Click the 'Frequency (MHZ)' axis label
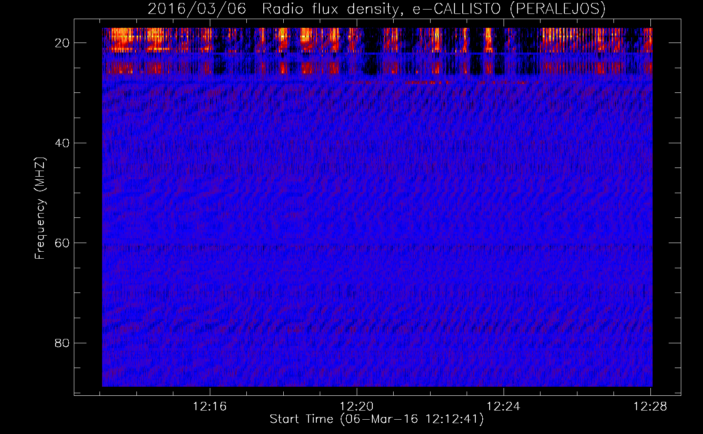This screenshot has height=434, width=703. click(40, 208)
